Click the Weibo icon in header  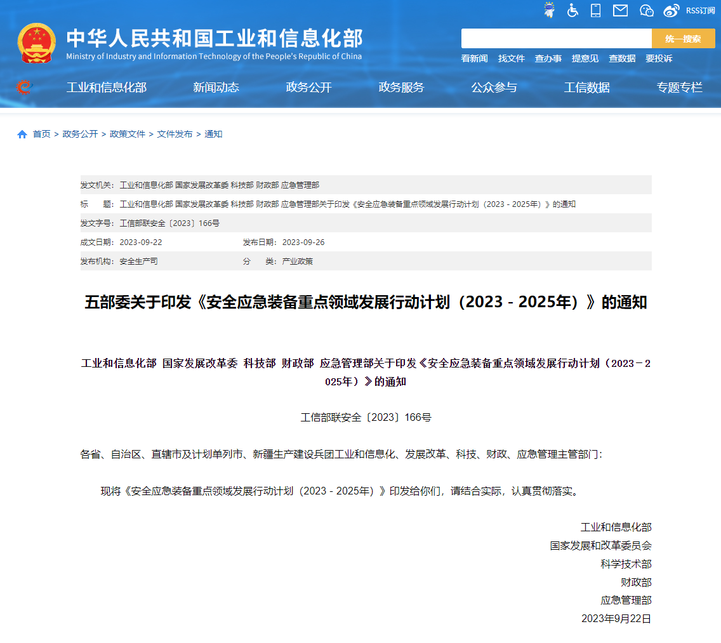click(671, 10)
